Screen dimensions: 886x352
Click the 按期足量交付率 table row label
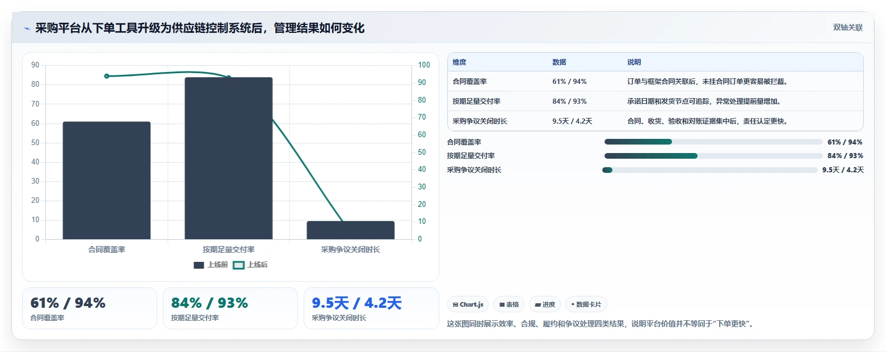coord(477,101)
